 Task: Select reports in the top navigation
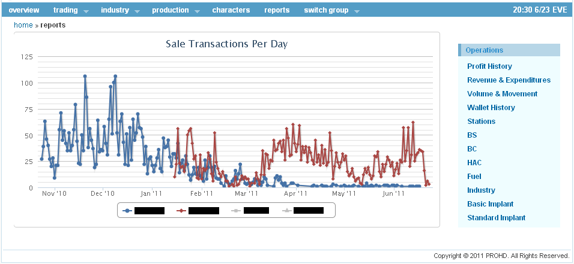click(277, 10)
